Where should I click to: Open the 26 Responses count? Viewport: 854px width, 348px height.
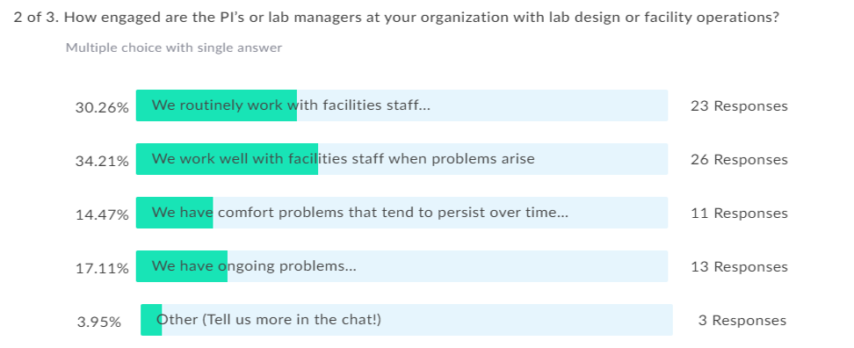[x=739, y=160]
